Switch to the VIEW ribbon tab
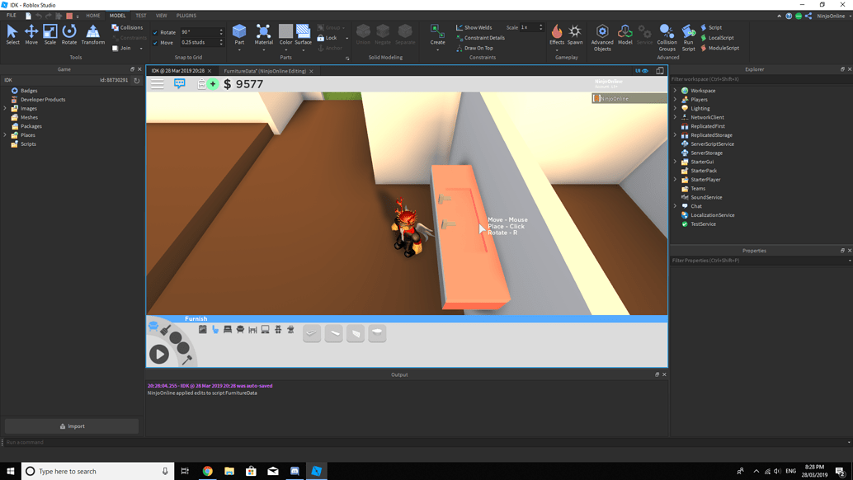Screen dimensions: 853x480 pos(162,16)
